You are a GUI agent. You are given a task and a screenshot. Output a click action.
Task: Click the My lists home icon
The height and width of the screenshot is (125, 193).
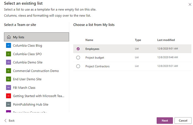coord(9,37)
